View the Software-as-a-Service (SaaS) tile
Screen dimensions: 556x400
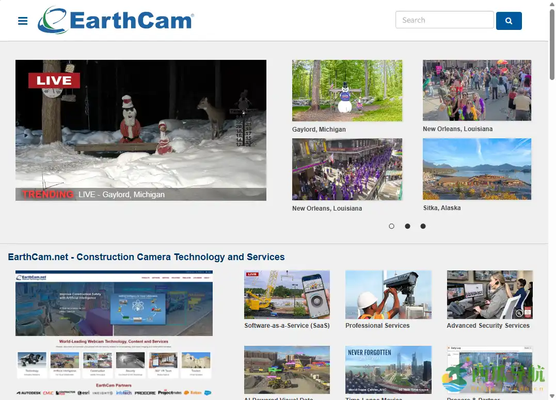coord(287,294)
